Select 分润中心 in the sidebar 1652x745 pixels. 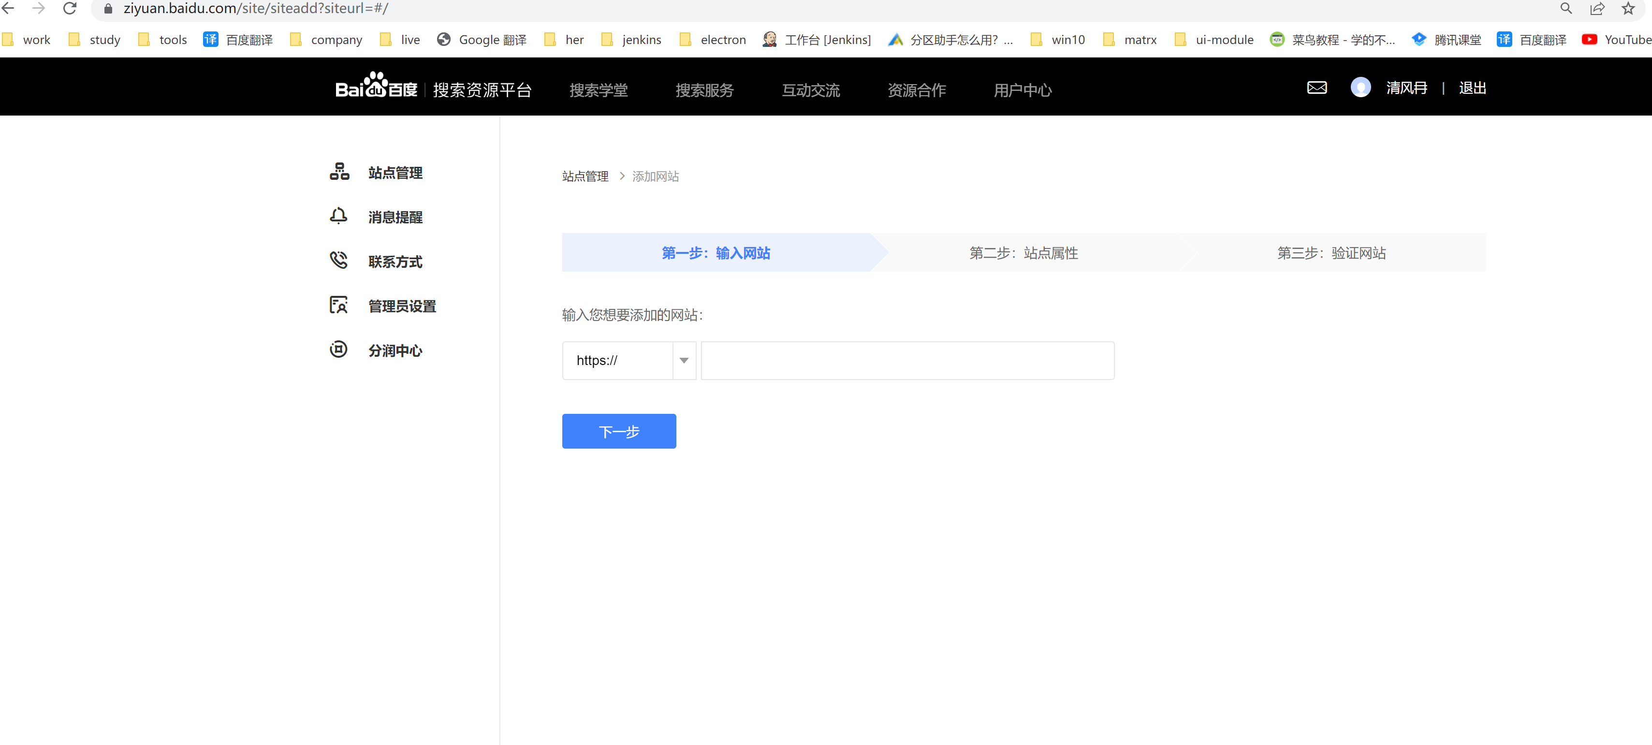click(377, 350)
